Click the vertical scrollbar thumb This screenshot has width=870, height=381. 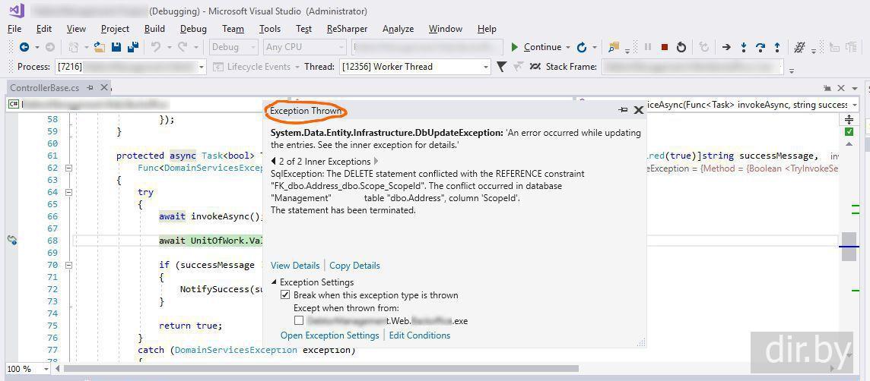pos(849,247)
